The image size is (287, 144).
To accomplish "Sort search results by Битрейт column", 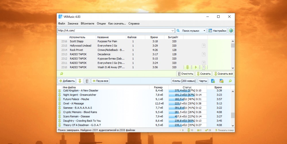I will click(x=174, y=37).
